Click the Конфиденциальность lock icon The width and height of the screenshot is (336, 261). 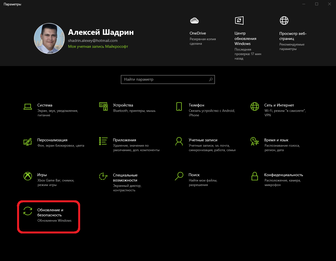[x=254, y=176]
